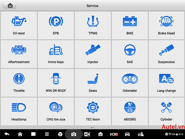The image size is (185, 139).
Task: Select the Lang change service
Action: pyautogui.click(x=166, y=83)
